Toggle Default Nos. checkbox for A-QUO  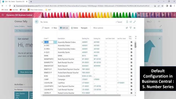click(x=131, y=52)
